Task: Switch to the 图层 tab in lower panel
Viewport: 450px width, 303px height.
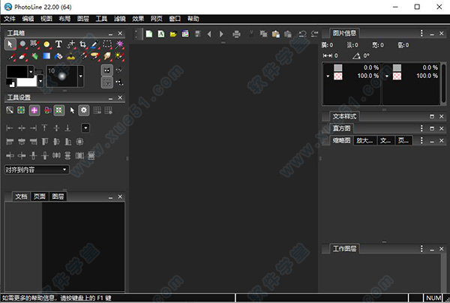Action: (x=58, y=196)
